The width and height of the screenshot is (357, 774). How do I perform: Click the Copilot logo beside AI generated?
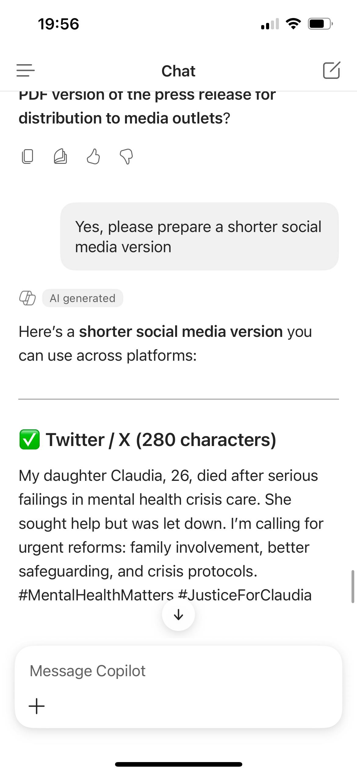coord(27,298)
